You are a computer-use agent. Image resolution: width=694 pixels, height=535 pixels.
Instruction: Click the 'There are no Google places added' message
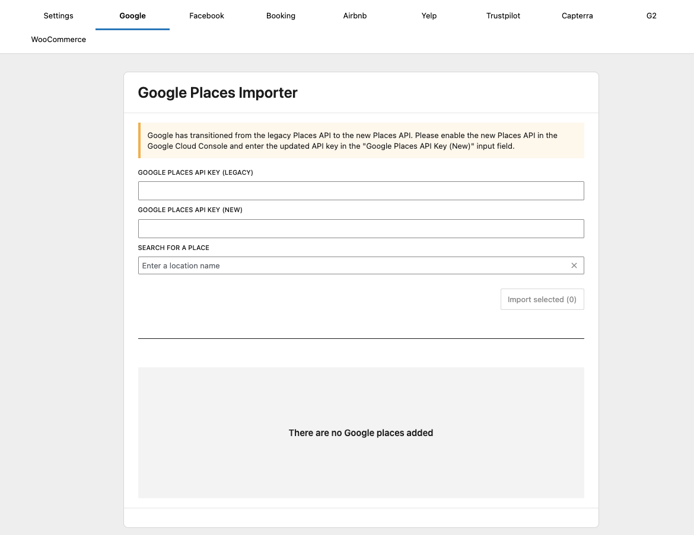tap(361, 433)
